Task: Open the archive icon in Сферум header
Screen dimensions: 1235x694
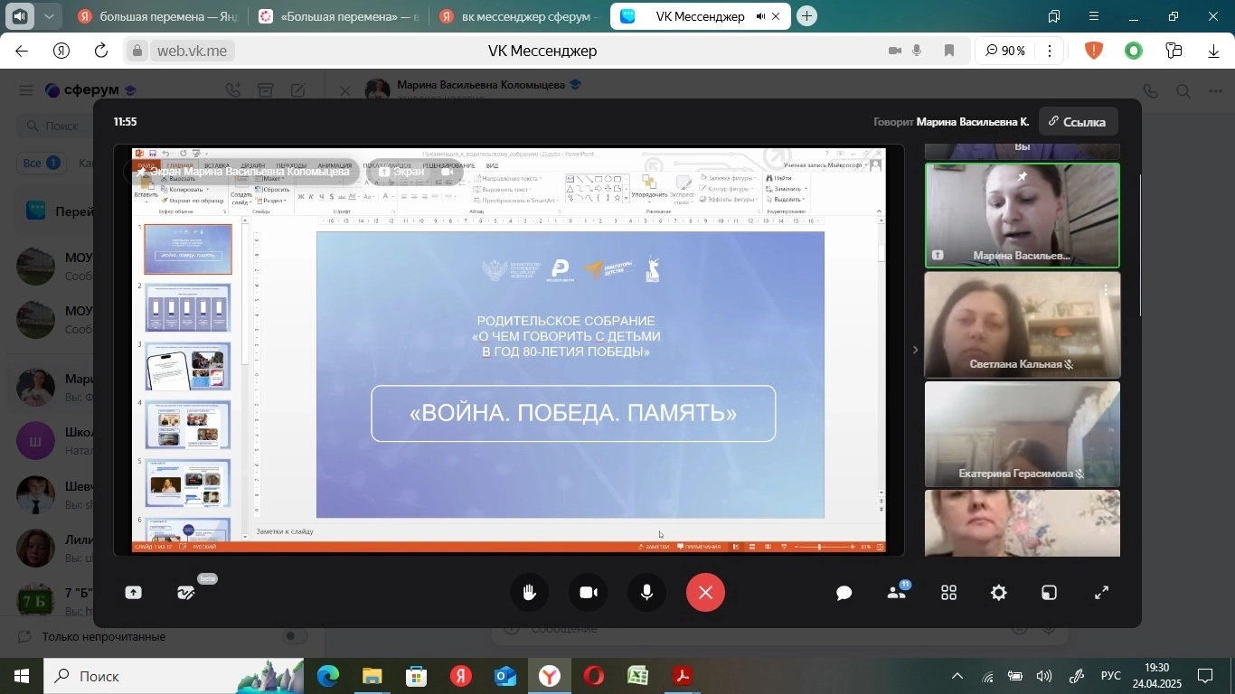Action: tap(265, 90)
